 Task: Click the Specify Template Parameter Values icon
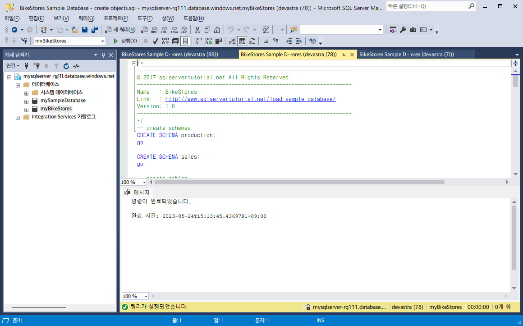[x=312, y=41]
